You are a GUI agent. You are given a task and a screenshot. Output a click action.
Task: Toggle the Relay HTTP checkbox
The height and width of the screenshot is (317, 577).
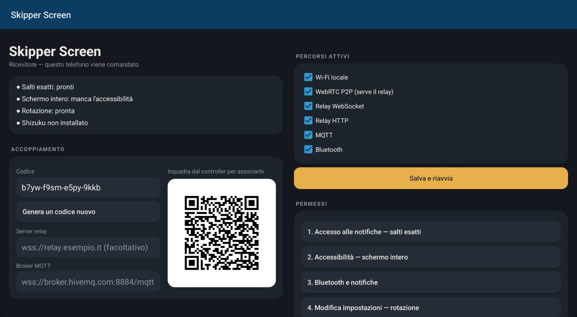click(x=308, y=121)
